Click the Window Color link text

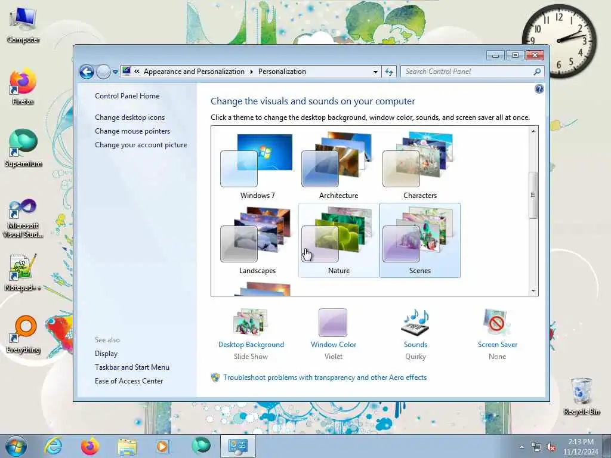(x=334, y=345)
